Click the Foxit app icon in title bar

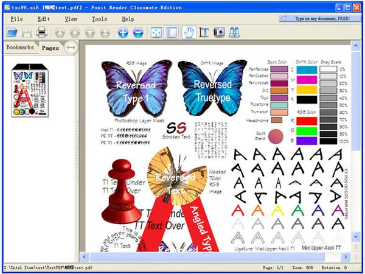coord(7,7)
